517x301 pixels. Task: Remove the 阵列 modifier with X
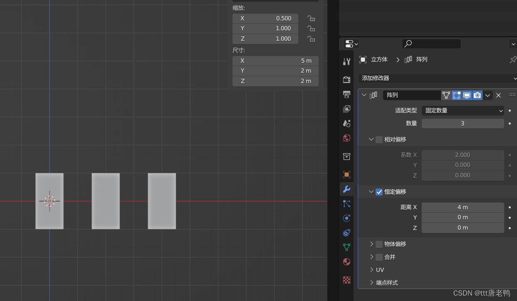(498, 95)
